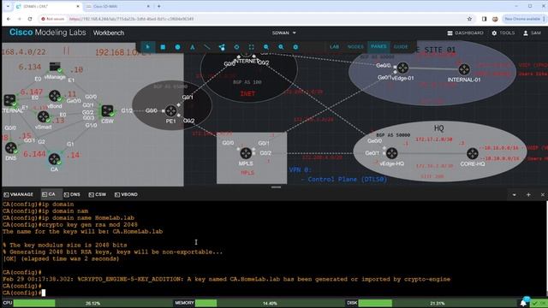Select the CORE-HQ node

(472, 153)
